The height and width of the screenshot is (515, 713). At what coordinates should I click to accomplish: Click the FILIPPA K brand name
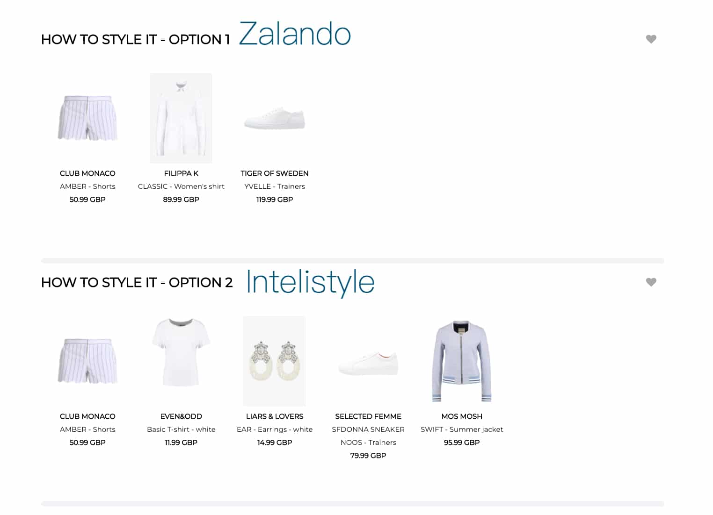181,173
